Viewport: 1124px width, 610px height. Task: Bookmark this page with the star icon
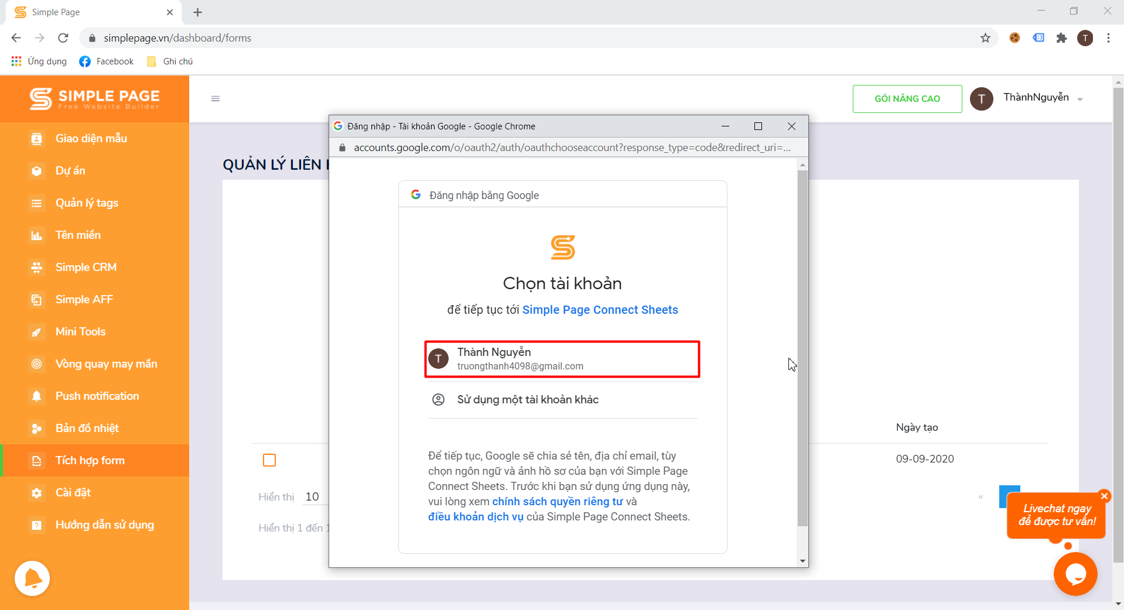tap(985, 38)
